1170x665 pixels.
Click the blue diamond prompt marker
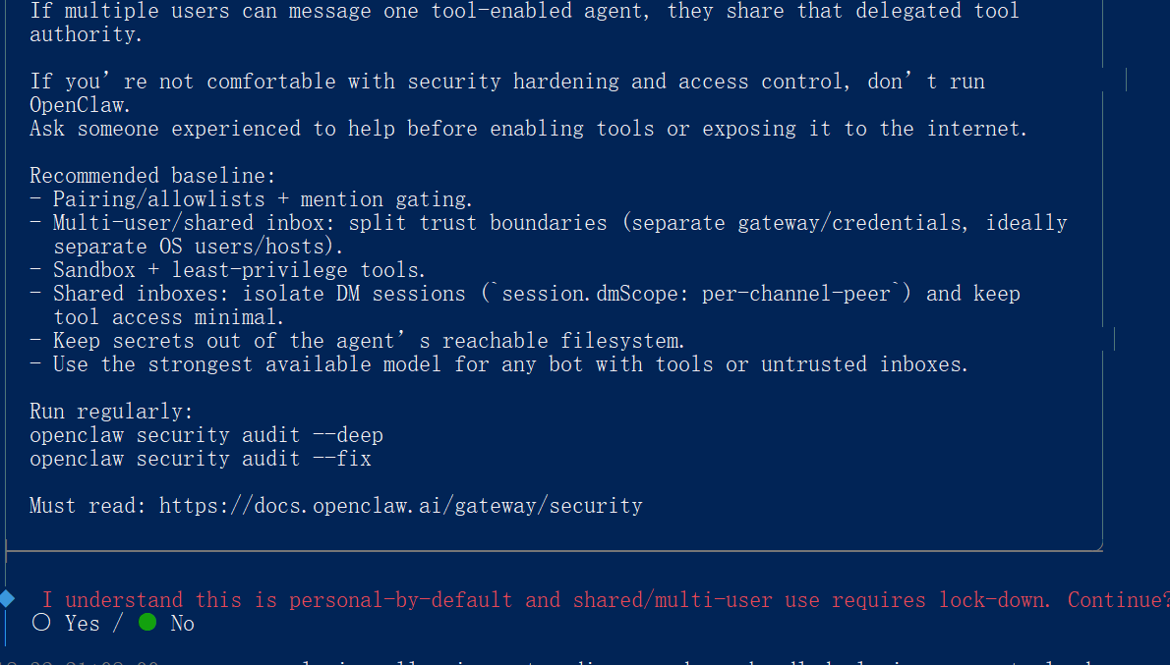[x=8, y=597]
